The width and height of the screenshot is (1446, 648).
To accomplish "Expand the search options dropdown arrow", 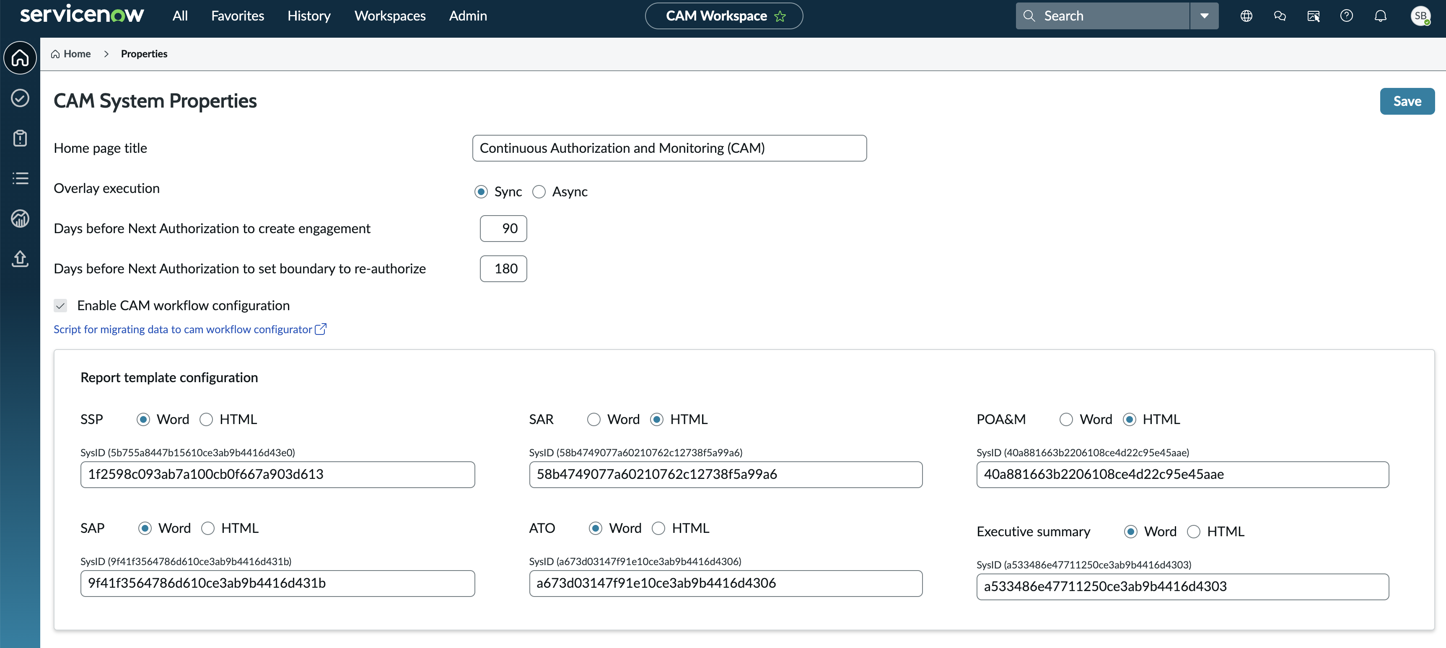I will point(1205,15).
